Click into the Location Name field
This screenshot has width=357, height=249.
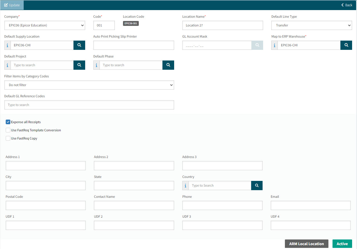(x=223, y=25)
